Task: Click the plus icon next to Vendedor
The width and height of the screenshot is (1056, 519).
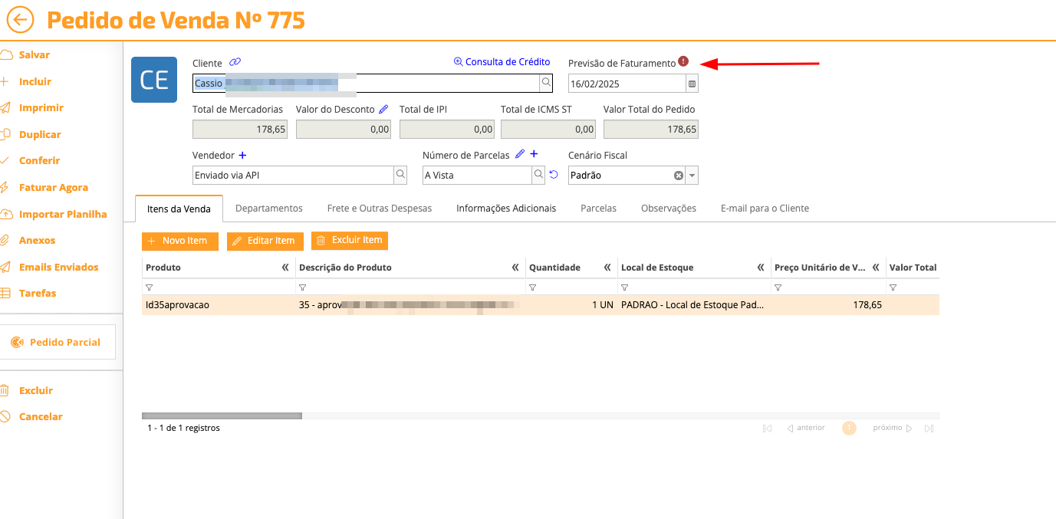Action: [243, 155]
